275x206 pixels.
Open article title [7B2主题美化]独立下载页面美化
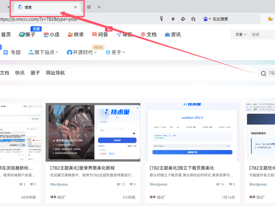[182, 168]
